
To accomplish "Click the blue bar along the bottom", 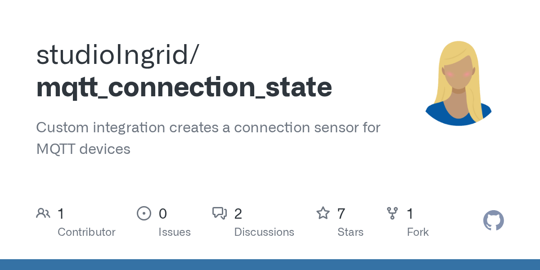I will (270, 265).
